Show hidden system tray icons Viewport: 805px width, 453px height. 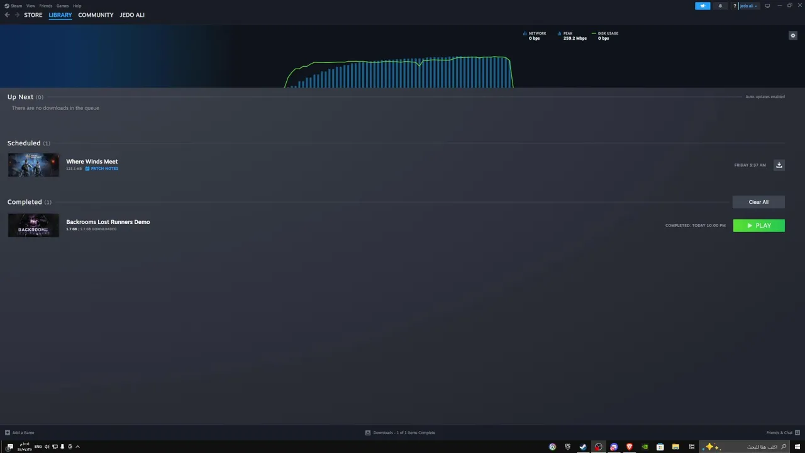tap(77, 447)
